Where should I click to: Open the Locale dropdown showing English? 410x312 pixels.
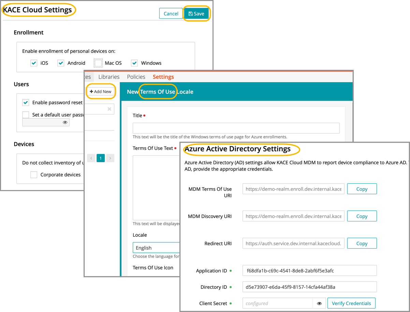point(156,248)
